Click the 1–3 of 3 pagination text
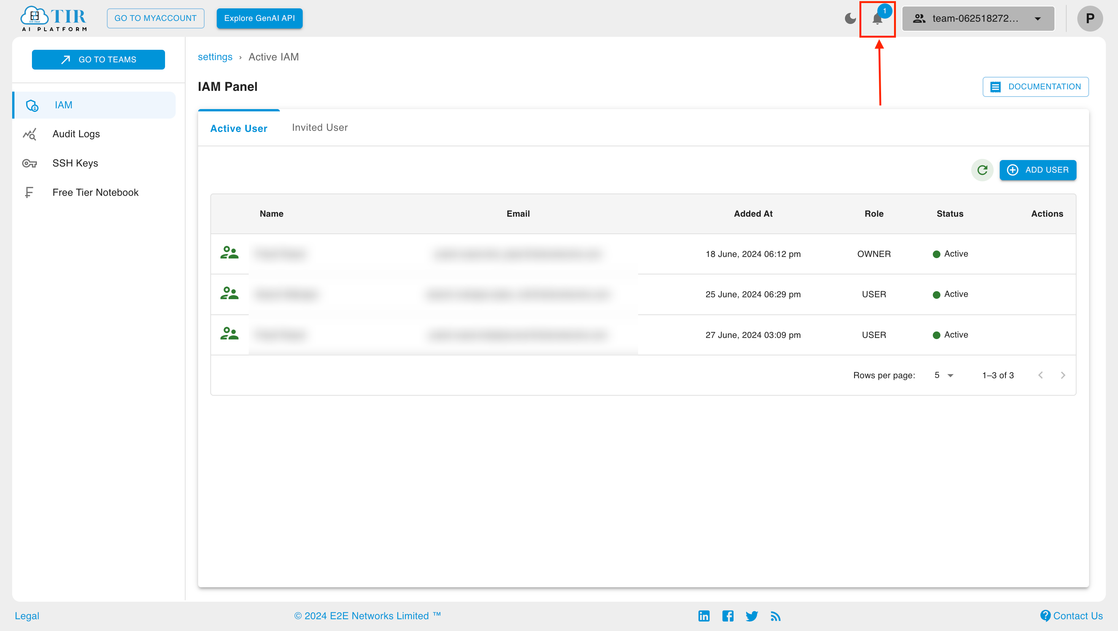The height and width of the screenshot is (631, 1118). point(998,376)
